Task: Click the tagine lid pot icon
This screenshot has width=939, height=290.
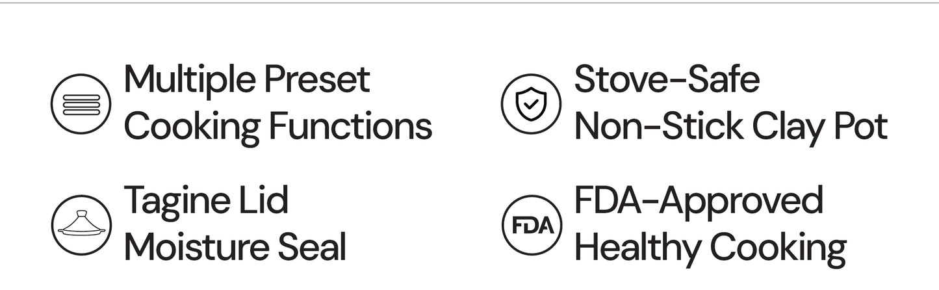Action: pos(81,225)
